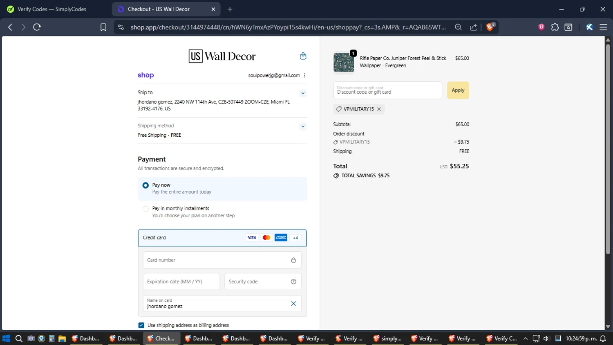
Task: Switch to Verify Codes — SimplyCodes tab
Action: click(52, 9)
